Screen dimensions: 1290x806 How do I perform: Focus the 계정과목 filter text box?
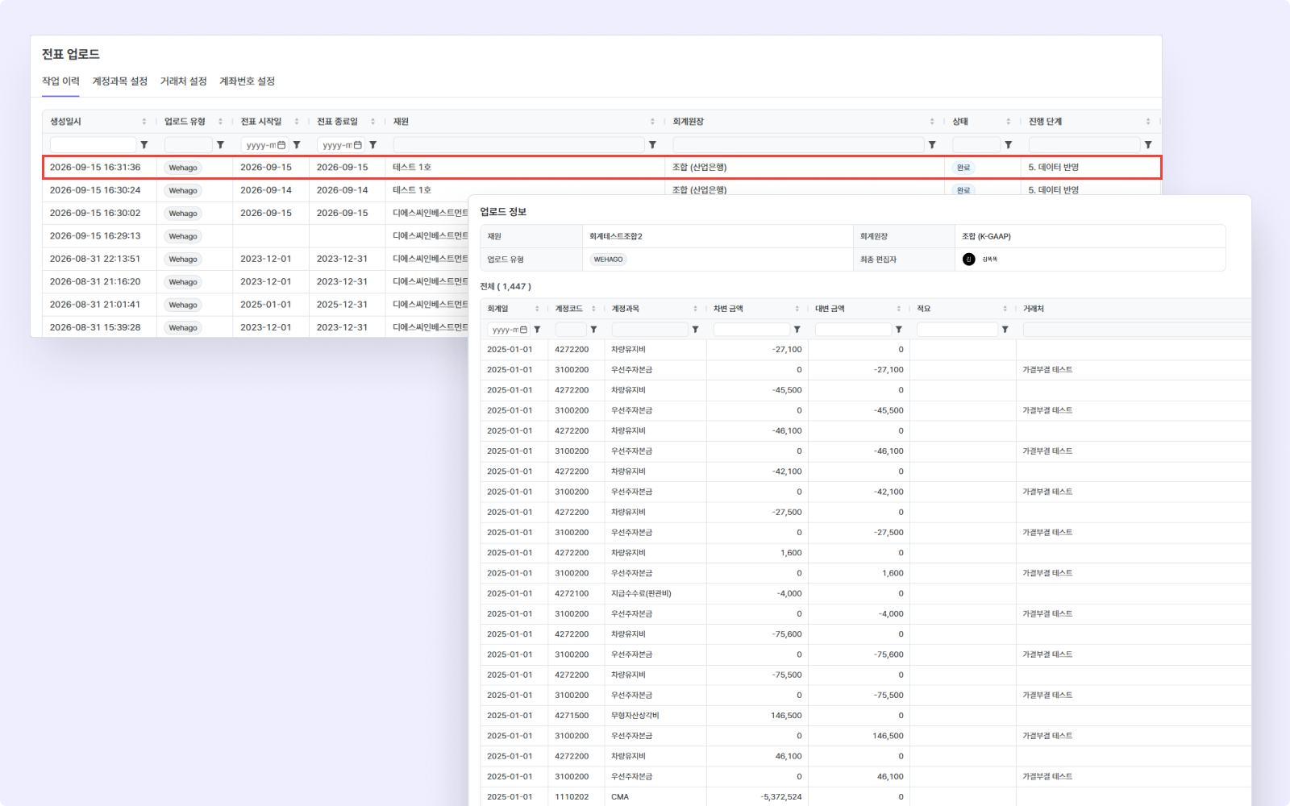coord(650,330)
